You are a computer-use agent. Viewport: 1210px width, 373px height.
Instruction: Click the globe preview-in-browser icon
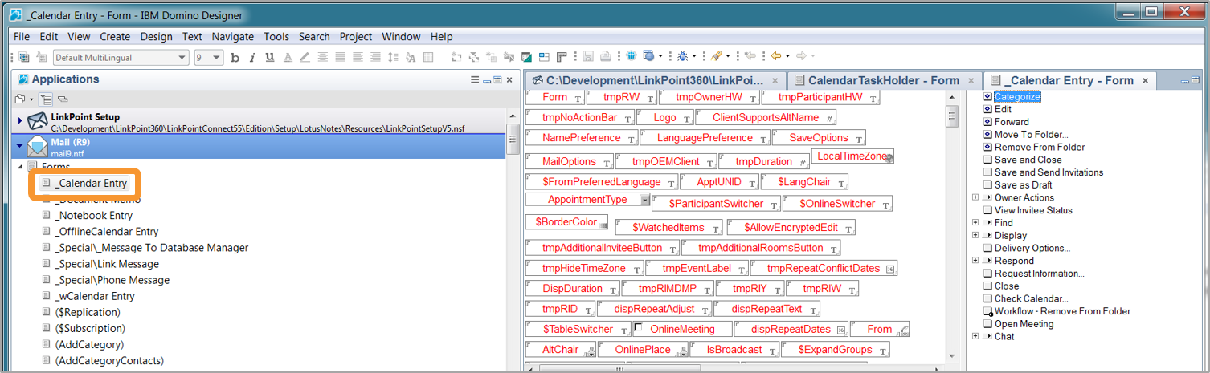(633, 57)
